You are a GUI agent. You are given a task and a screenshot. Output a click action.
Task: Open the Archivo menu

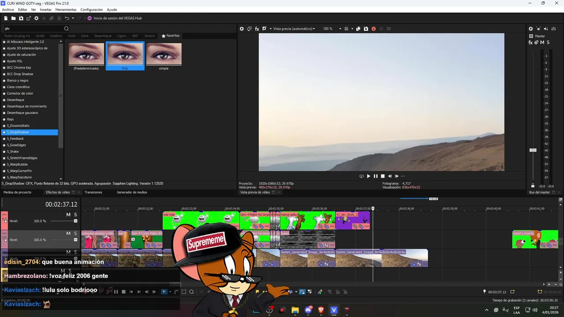tap(8, 9)
